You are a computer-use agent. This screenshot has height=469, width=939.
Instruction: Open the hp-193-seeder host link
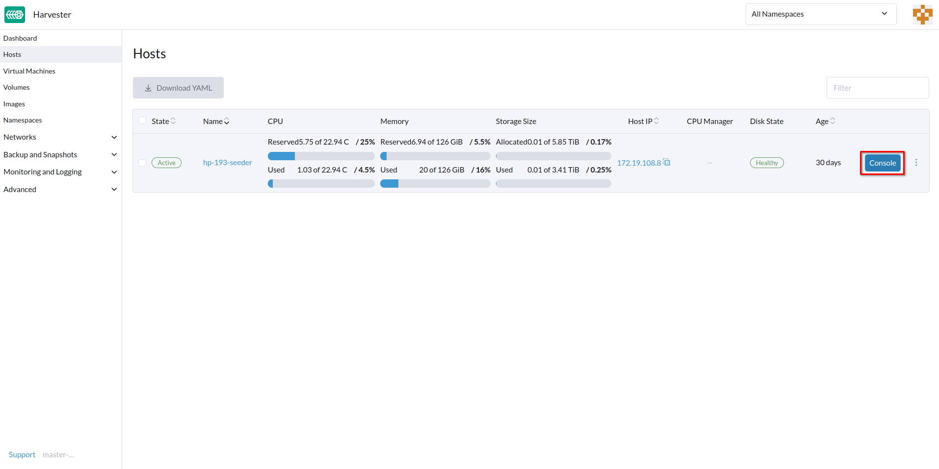(227, 163)
